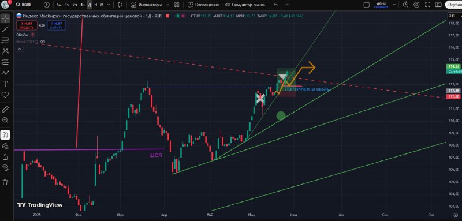The width and height of the screenshot is (462, 221).
Task: Select the Text annotation tool
Action: click(5, 84)
